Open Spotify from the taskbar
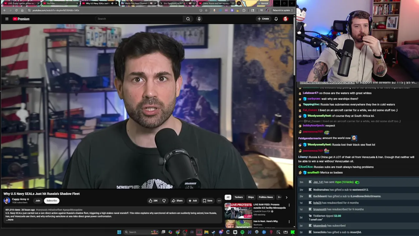Viewport: 419px width, 236px height. (242, 232)
